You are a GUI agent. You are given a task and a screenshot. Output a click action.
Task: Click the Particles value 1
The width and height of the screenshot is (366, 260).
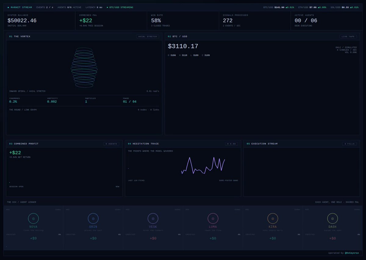tap(86, 101)
